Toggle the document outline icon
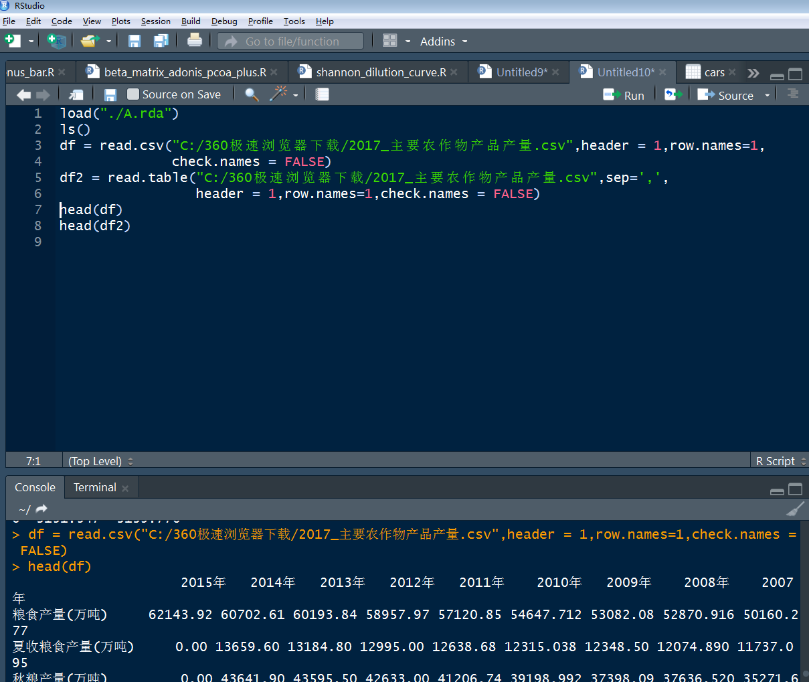The height and width of the screenshot is (682, 809). 793,94
